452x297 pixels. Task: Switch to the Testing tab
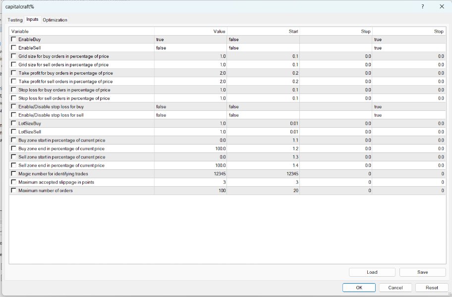click(x=15, y=20)
